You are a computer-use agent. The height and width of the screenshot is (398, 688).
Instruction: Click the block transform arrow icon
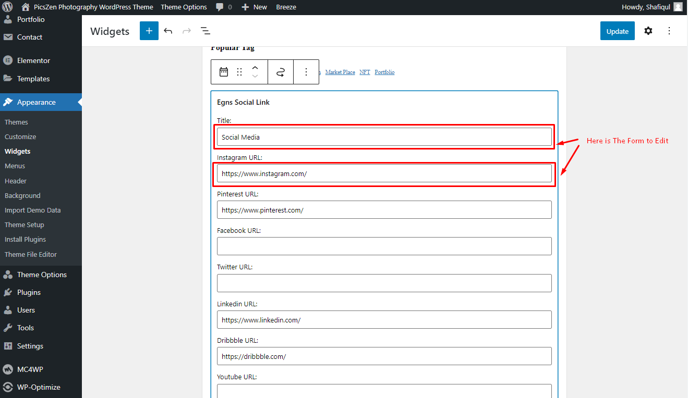[281, 72]
